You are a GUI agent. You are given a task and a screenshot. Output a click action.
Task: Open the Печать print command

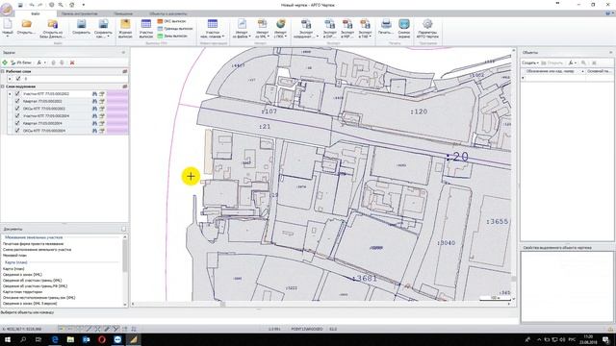pos(386,28)
